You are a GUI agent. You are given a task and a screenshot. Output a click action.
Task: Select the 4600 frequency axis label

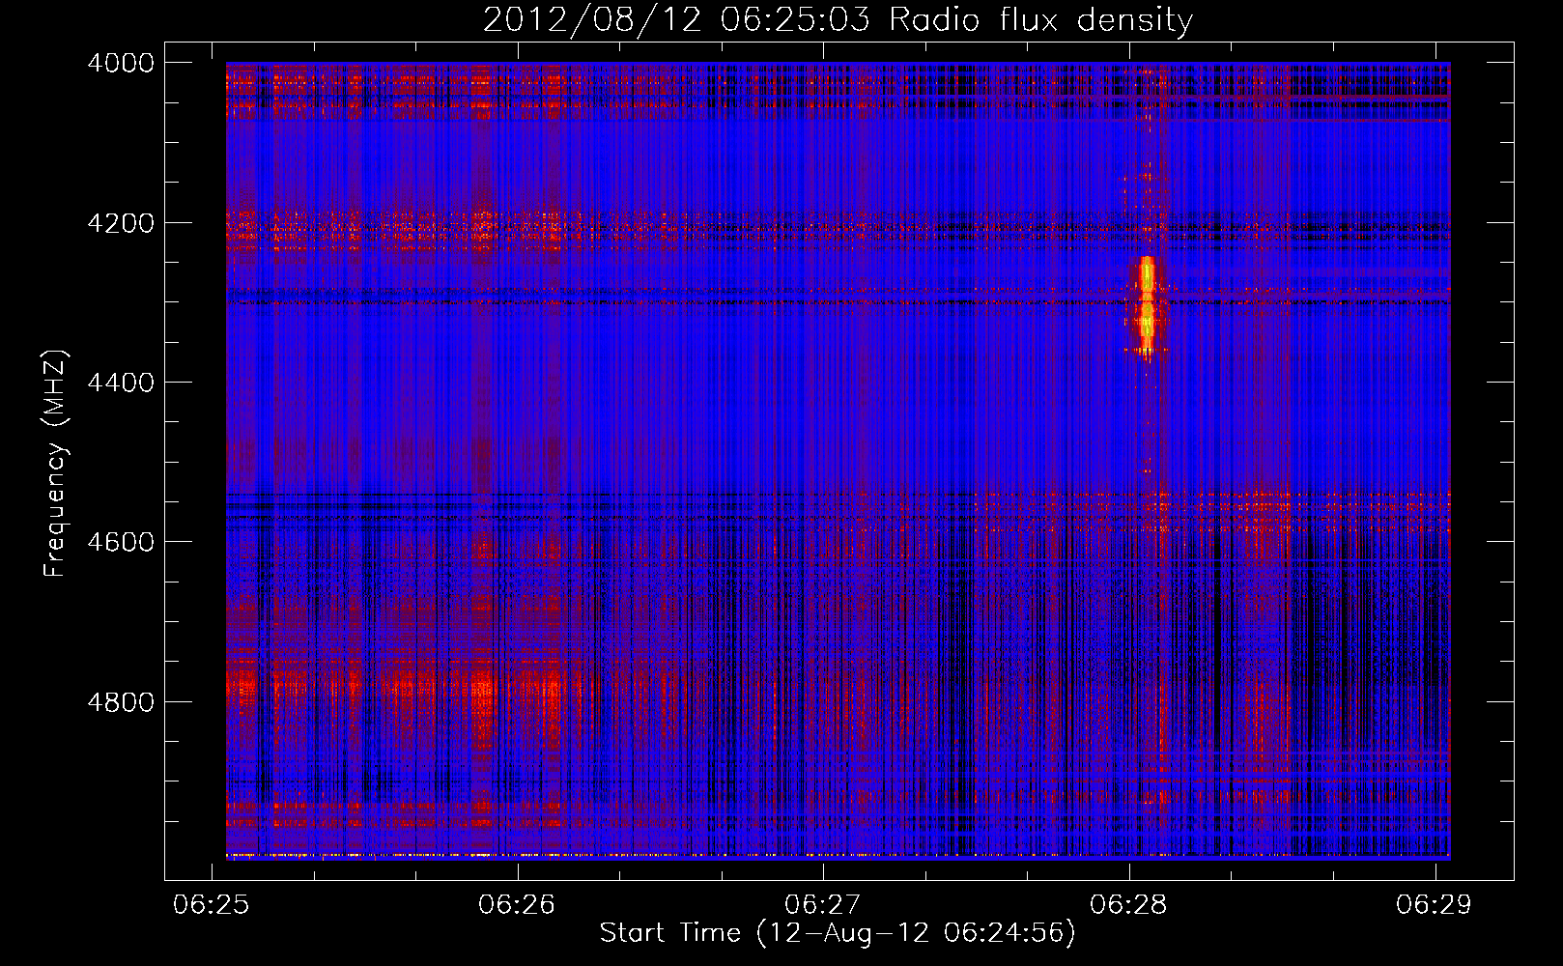point(121,542)
